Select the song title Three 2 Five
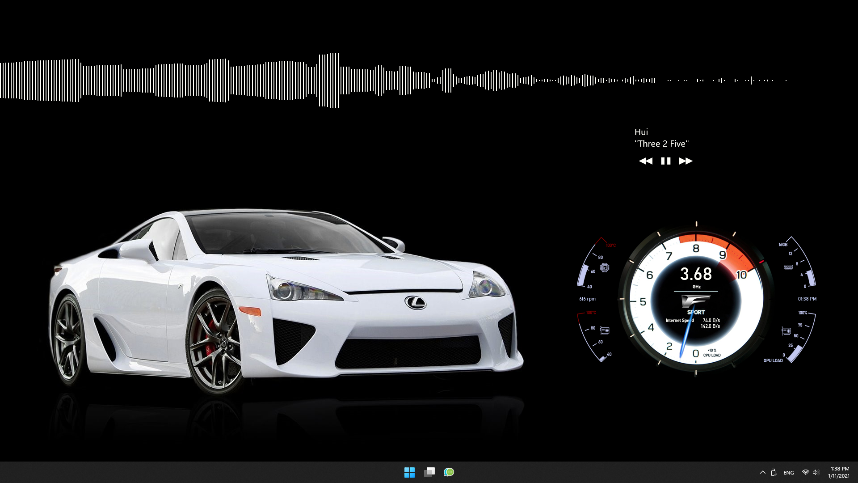The height and width of the screenshot is (483, 858). (662, 144)
